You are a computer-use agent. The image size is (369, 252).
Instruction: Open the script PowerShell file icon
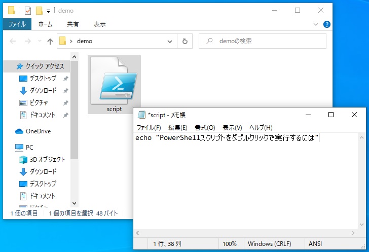pos(114,84)
